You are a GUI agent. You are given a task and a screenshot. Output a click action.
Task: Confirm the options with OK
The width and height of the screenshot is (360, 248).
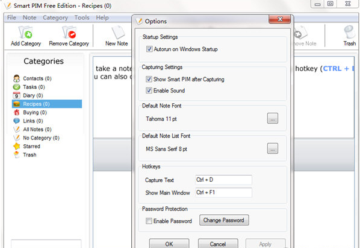(169, 244)
